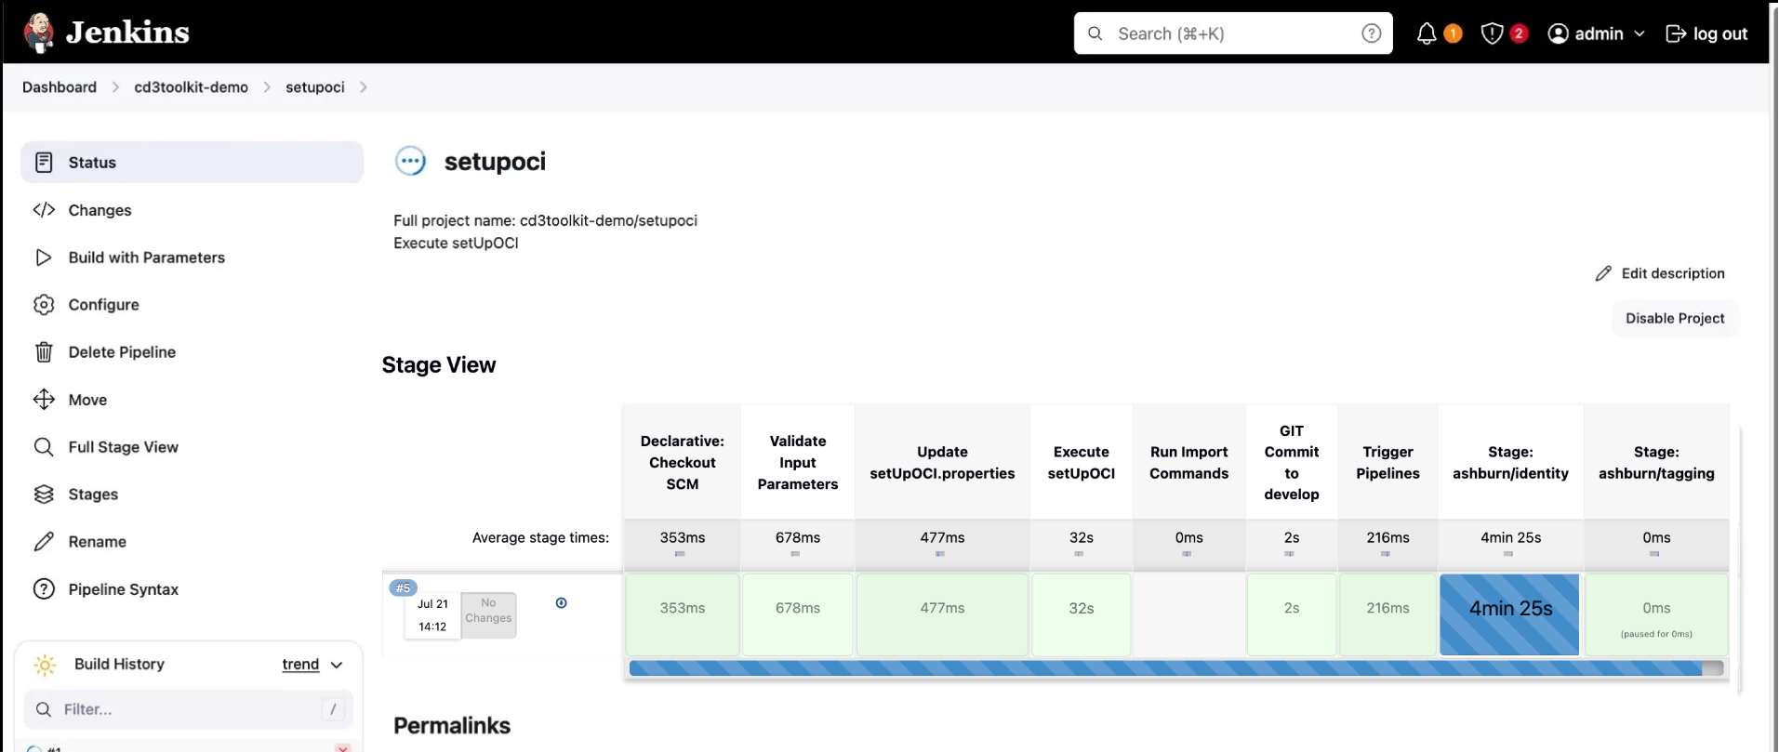Viewport: 1779px width, 752px height.
Task: Click the red security count badge
Action: tap(1519, 33)
